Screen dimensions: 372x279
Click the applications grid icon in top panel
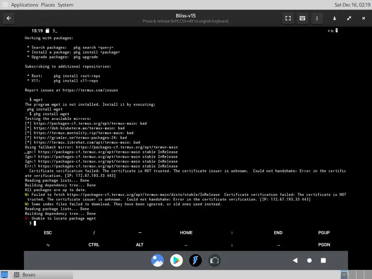tap(5, 4)
